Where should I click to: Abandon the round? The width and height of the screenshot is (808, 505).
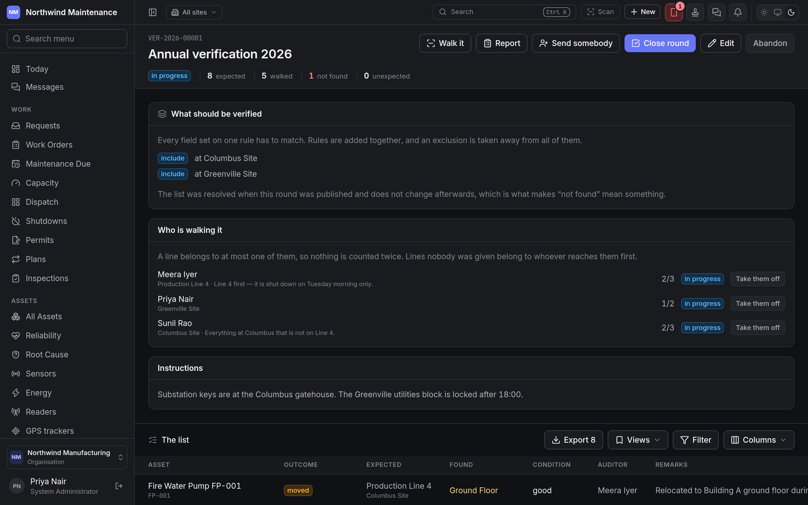[x=770, y=43]
